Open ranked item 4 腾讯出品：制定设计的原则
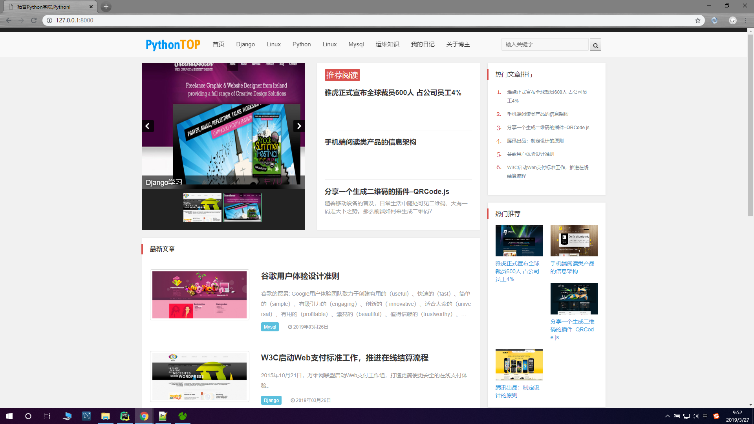The height and width of the screenshot is (424, 754). pyautogui.click(x=535, y=141)
